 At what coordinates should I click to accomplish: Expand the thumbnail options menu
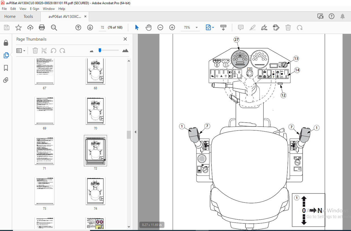(x=21, y=51)
